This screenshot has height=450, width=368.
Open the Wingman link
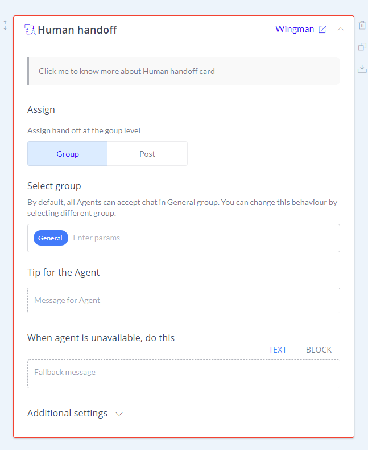pos(295,29)
